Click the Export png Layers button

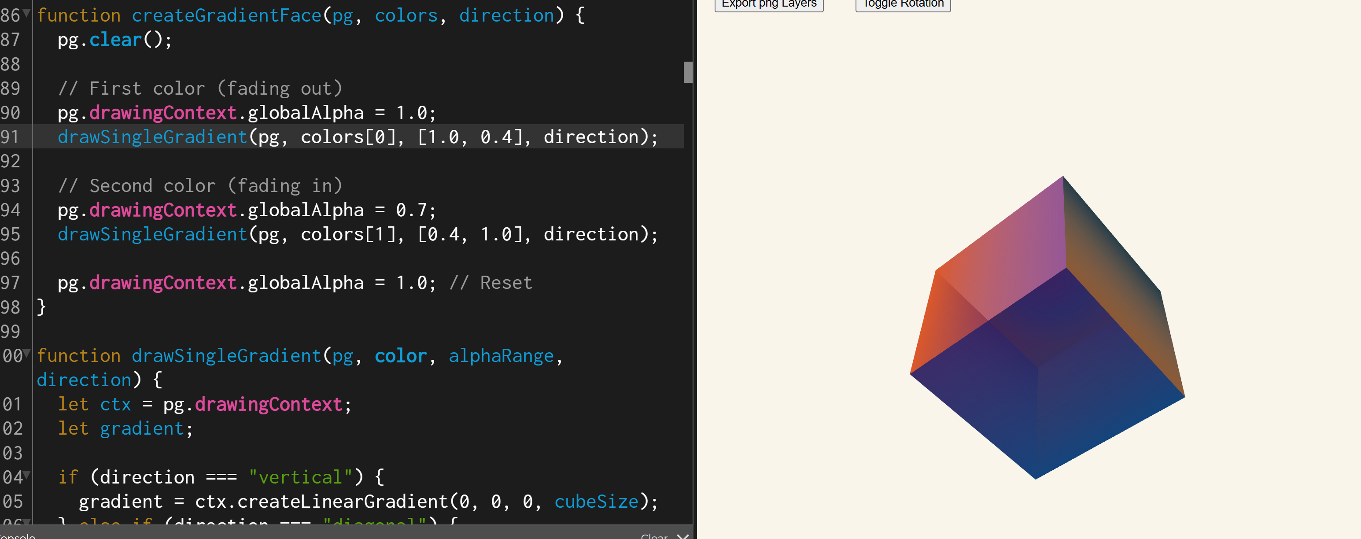(x=769, y=4)
